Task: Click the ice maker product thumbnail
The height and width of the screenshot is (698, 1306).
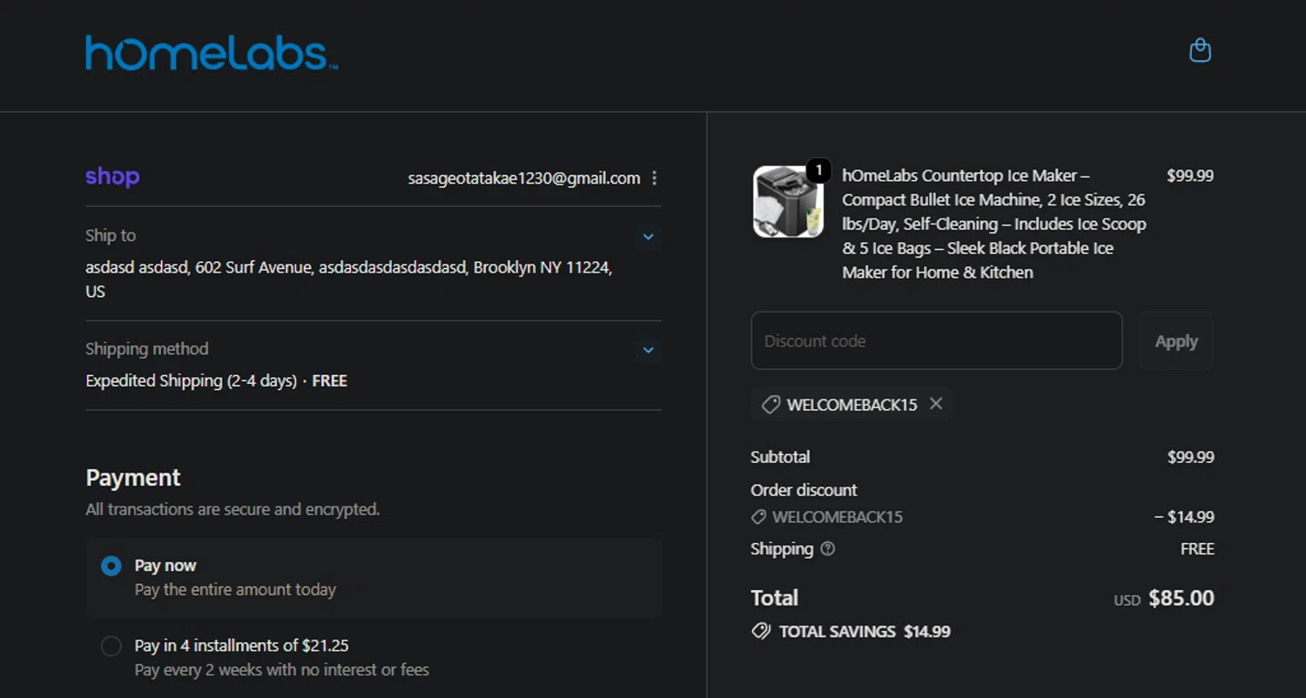Action: [788, 202]
